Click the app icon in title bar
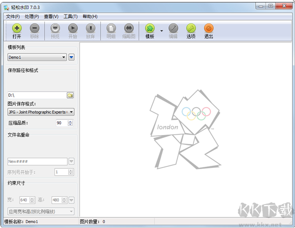The image size is (295, 228). click(6, 7)
